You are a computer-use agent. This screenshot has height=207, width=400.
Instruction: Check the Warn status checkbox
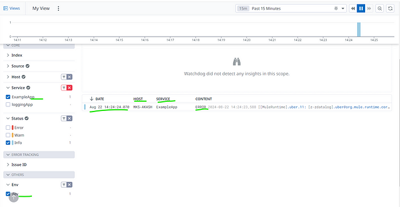pyautogui.click(x=8, y=135)
